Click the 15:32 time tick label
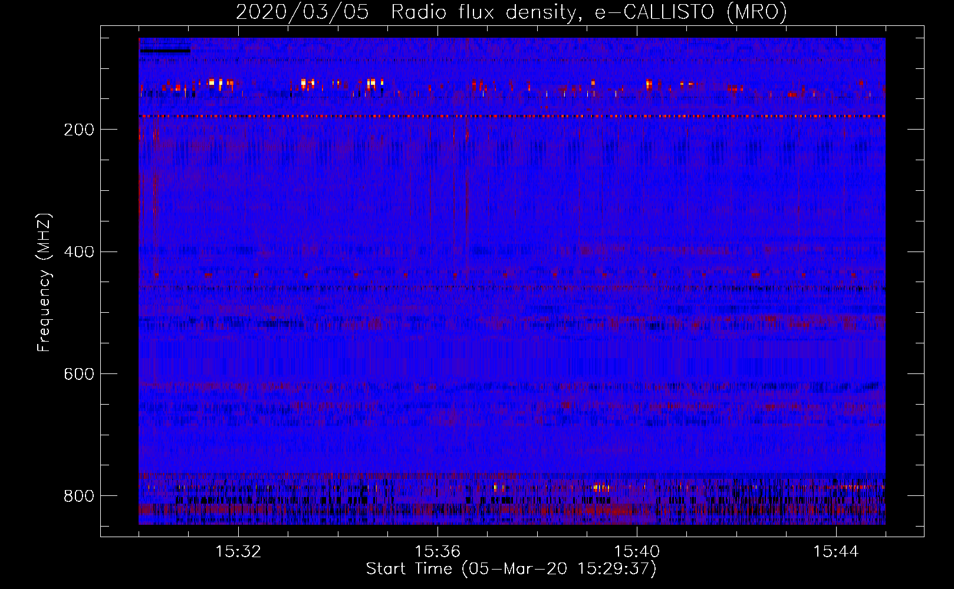The width and height of the screenshot is (954, 589). [x=238, y=552]
